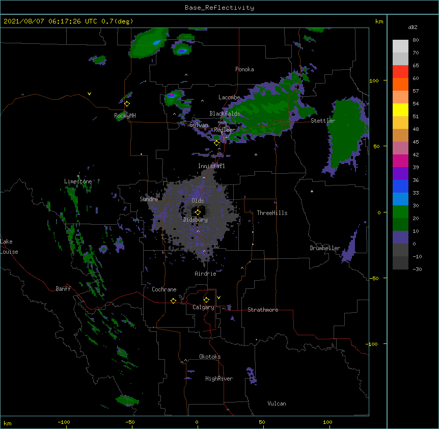Image resolution: width=439 pixels, height=429 pixels.
Task: Click the -30 value in dBZ legend
Action: 417,269
